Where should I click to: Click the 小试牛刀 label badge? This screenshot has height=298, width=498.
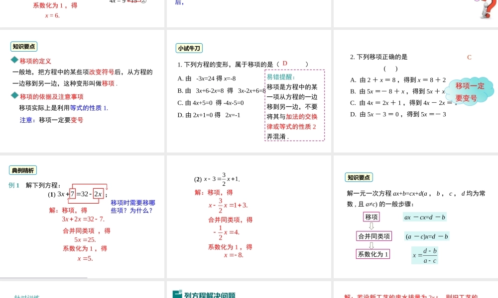coord(189,48)
